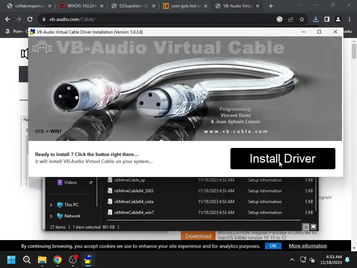This screenshot has width=357, height=268.
Task: Minimize the VB-Audio installer window
Action: 304,32
